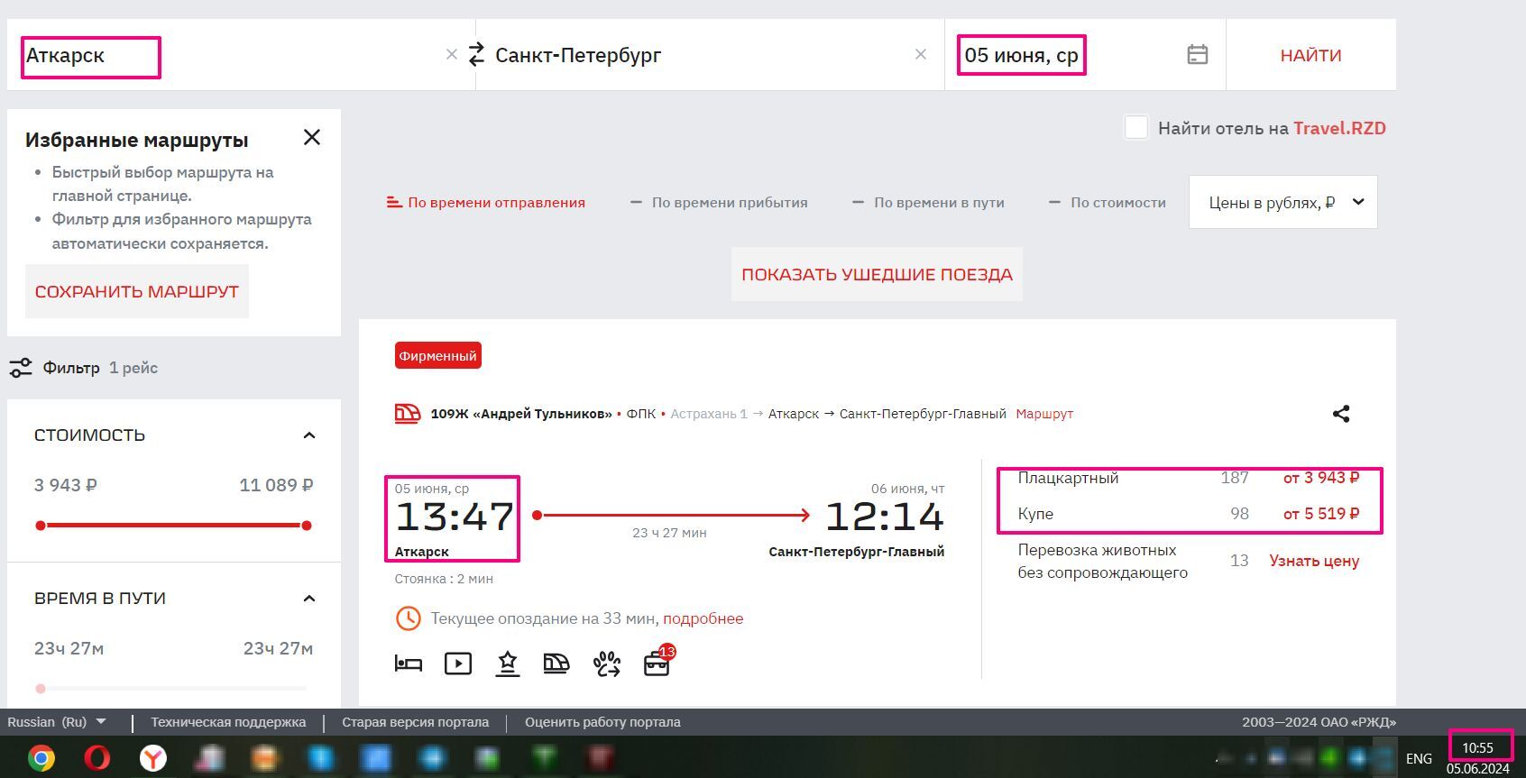Click train name 109Ж «Андрей Тульников»
1526x778 pixels.
point(521,414)
